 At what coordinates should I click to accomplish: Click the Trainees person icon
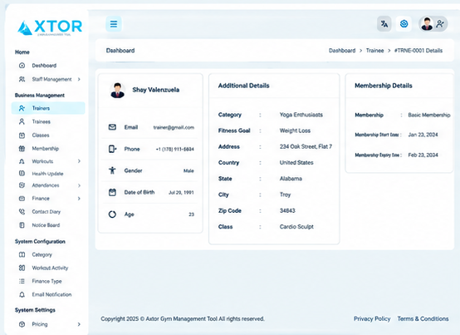point(22,121)
